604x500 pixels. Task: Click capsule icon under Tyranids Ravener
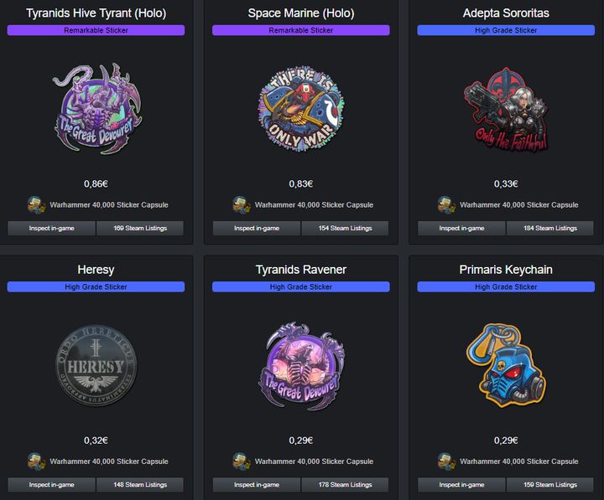click(x=241, y=461)
